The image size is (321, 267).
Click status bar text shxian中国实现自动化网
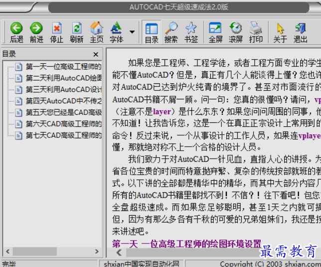click(142, 264)
